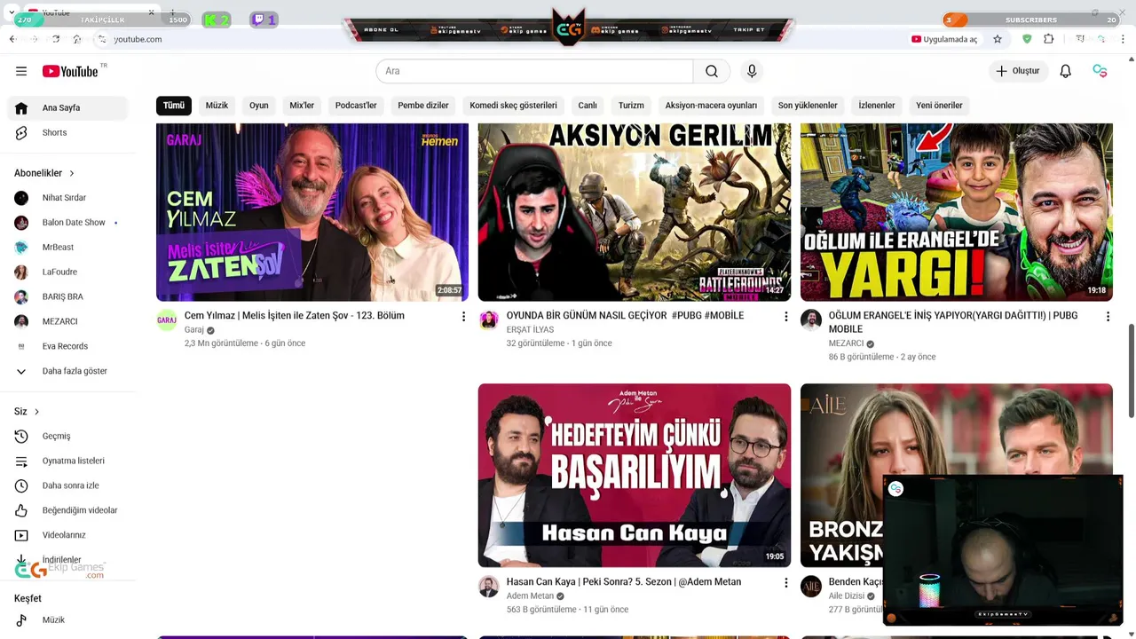Click the Adem Metan channel avatar
This screenshot has height=639, width=1136.
(x=489, y=587)
